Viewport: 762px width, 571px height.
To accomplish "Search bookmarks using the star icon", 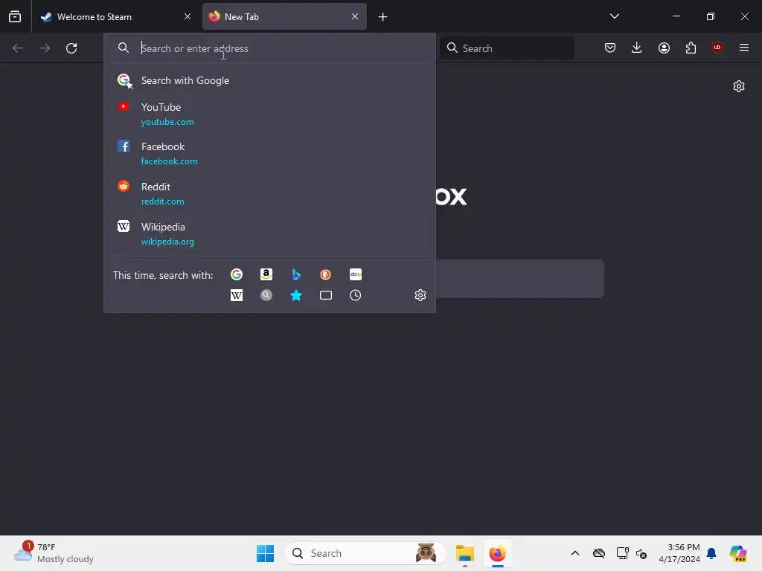I will coord(296,295).
